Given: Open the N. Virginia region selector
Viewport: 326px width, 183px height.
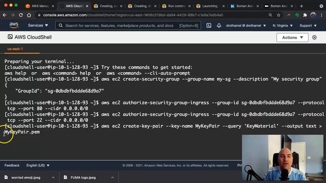Looking at the screenshot, I should [283, 25].
